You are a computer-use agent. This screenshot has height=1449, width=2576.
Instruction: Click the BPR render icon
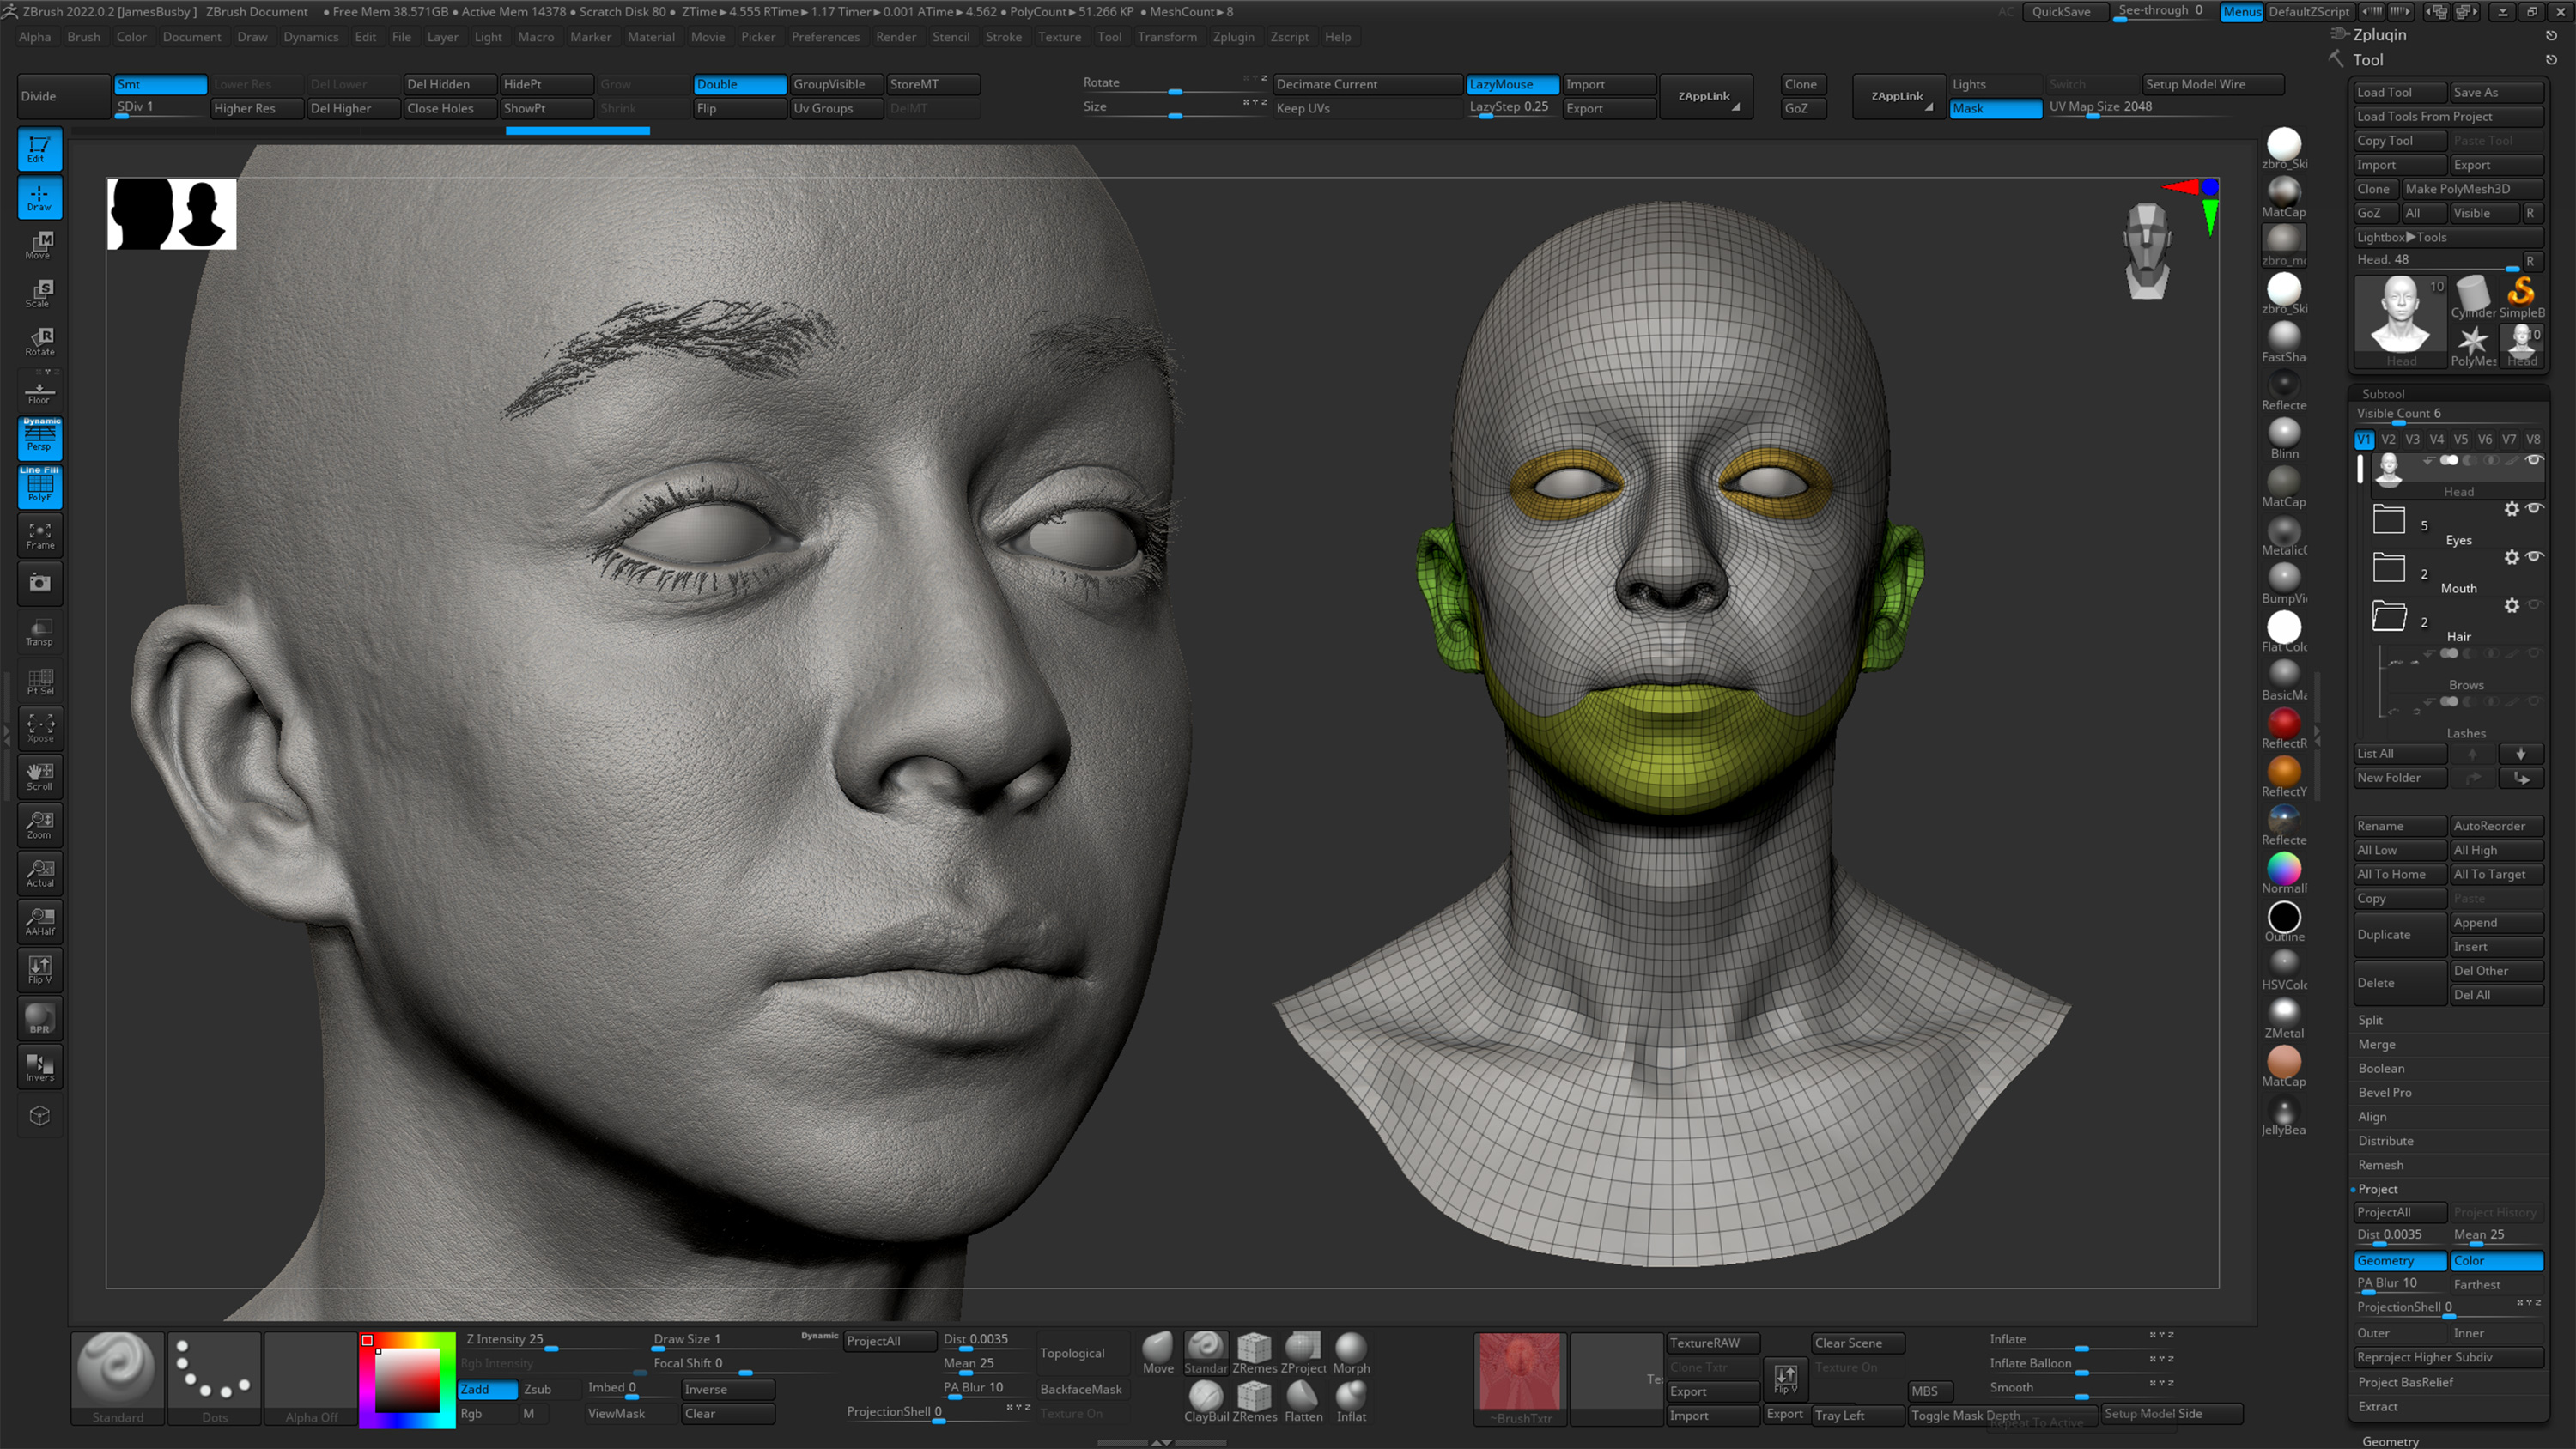pos(39,1018)
